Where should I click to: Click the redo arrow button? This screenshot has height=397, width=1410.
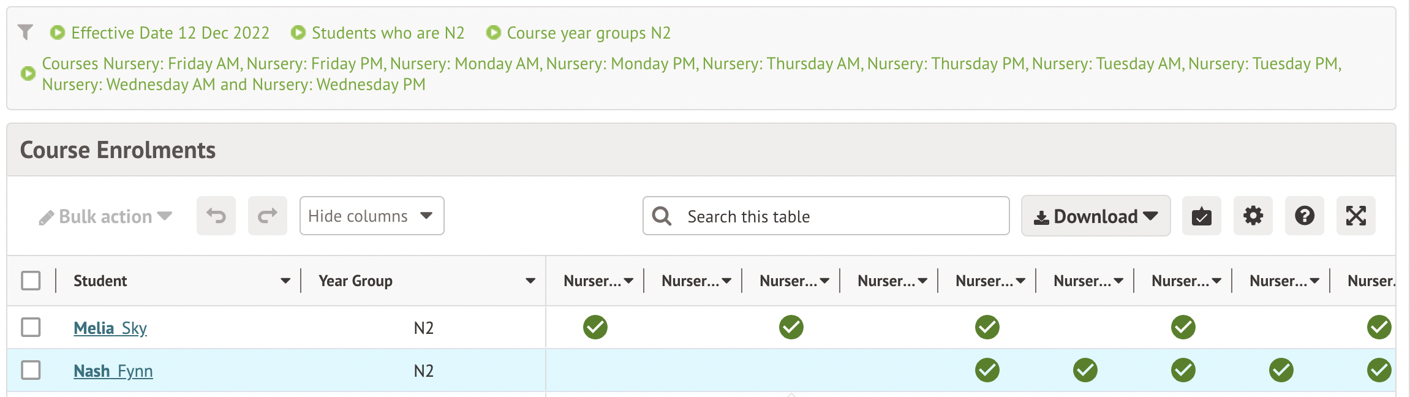[268, 216]
